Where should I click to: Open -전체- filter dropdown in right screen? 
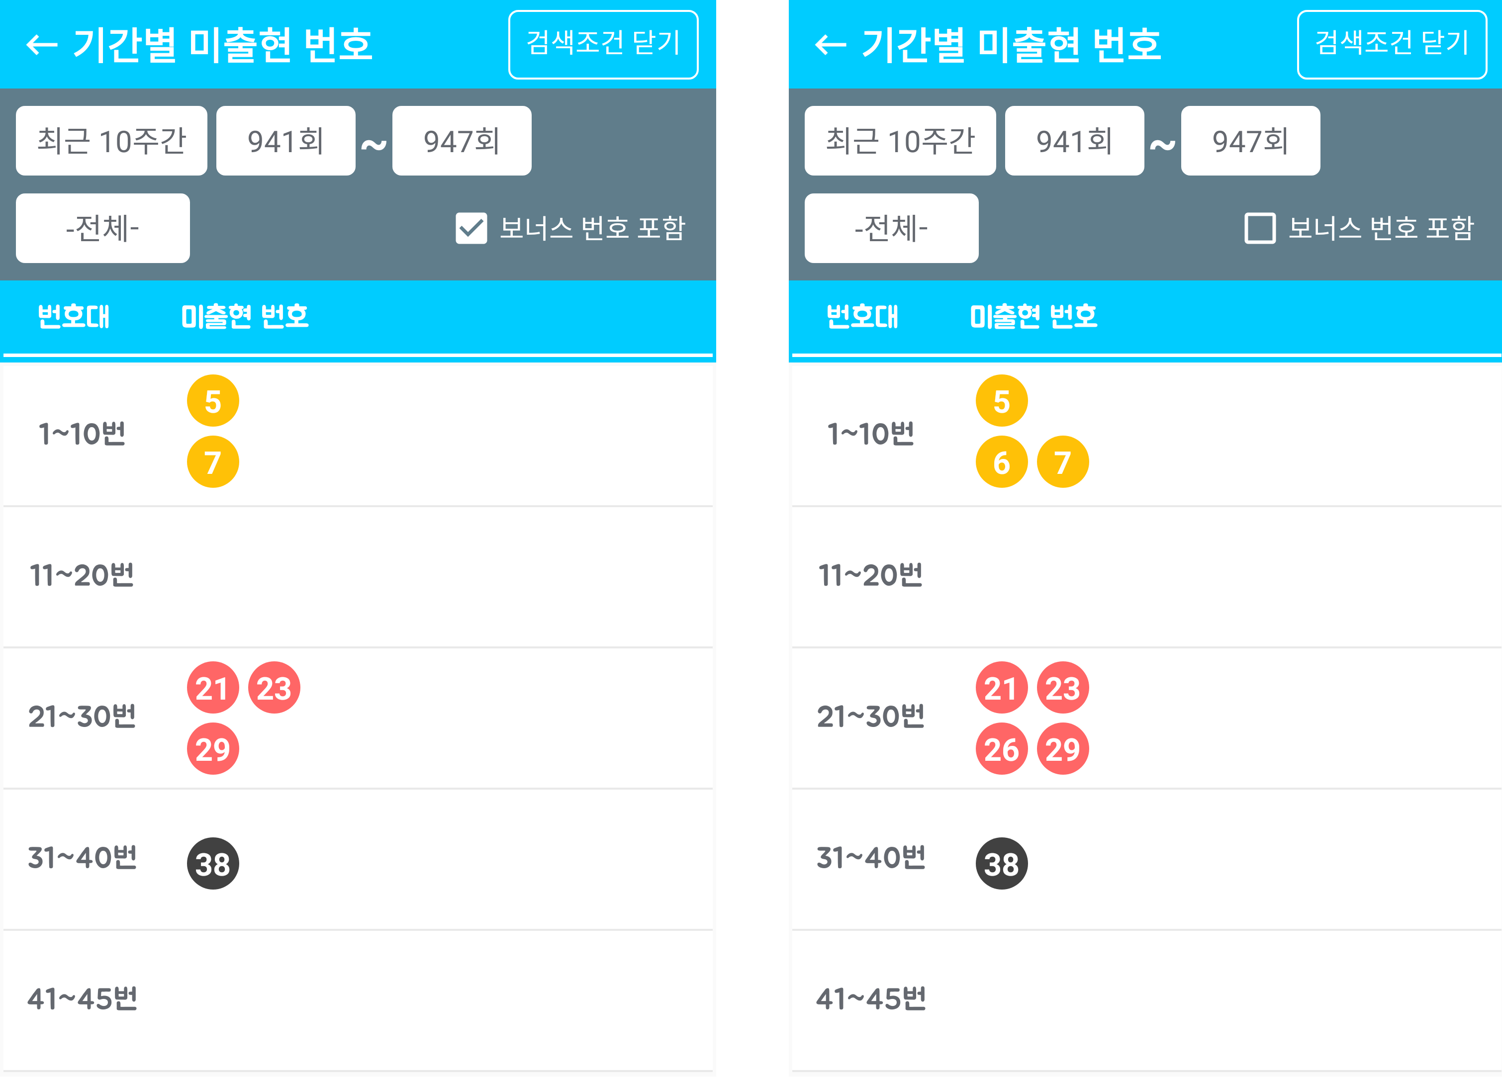pos(891,228)
